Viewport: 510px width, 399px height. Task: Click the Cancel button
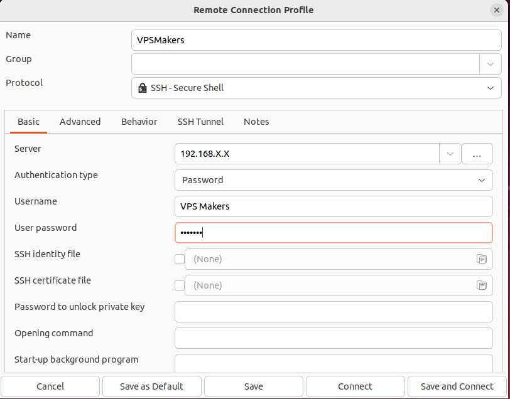(x=50, y=386)
